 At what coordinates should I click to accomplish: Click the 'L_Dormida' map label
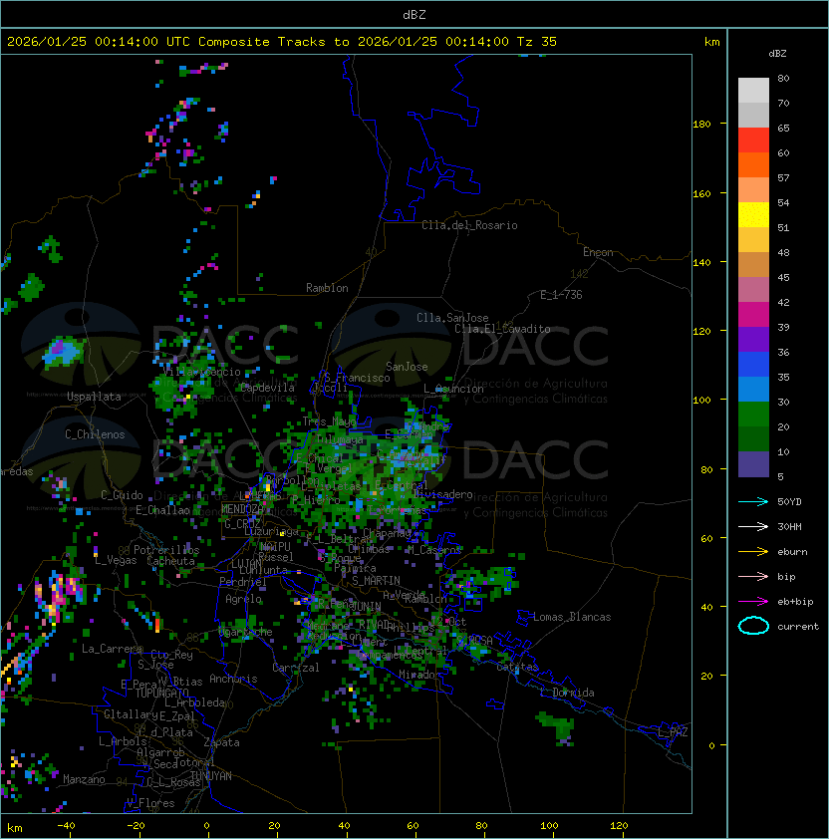[567, 693]
